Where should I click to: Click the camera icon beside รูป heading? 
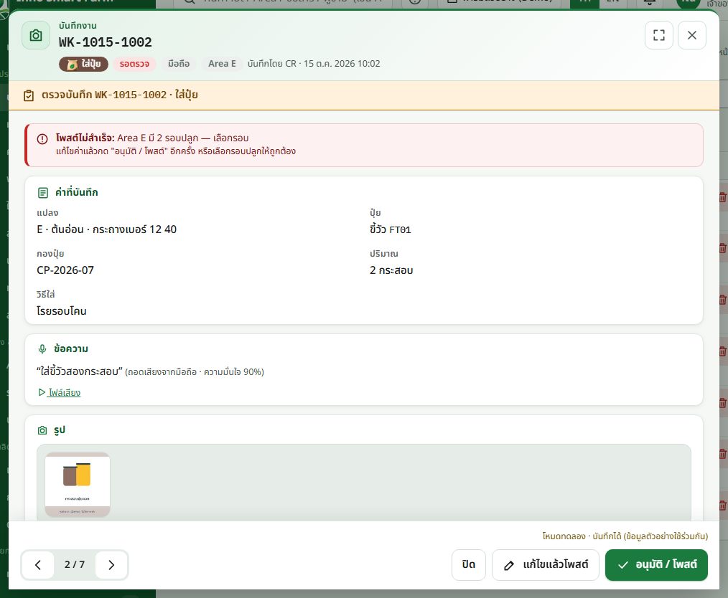pyautogui.click(x=42, y=430)
